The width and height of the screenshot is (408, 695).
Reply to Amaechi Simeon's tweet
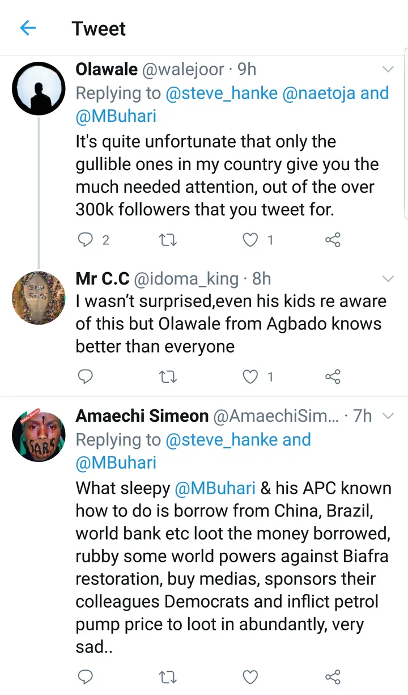[86, 676]
